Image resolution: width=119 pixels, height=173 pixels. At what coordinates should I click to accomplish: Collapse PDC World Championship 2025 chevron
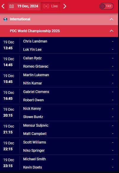[x=112, y=31]
